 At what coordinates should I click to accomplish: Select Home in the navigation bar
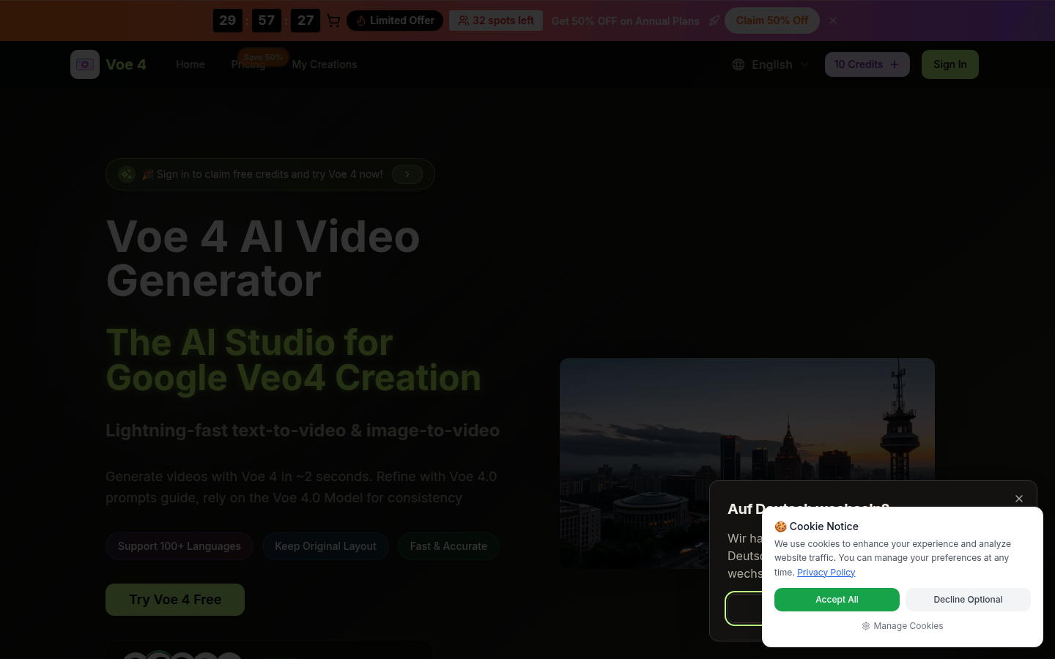tap(190, 64)
